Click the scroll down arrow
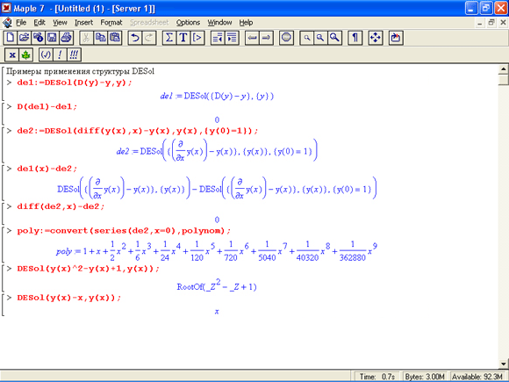Image resolution: width=509 pixels, height=382 pixels. coord(504,364)
